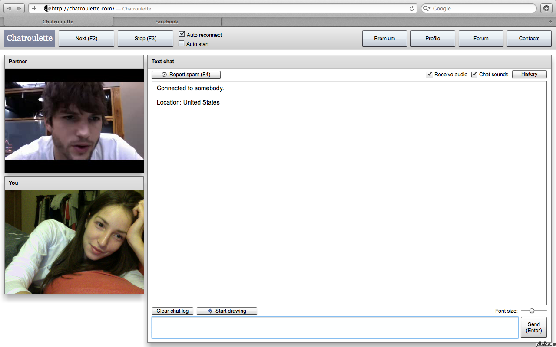Go back with the browser back arrow
The image size is (556, 347).
[9, 8]
